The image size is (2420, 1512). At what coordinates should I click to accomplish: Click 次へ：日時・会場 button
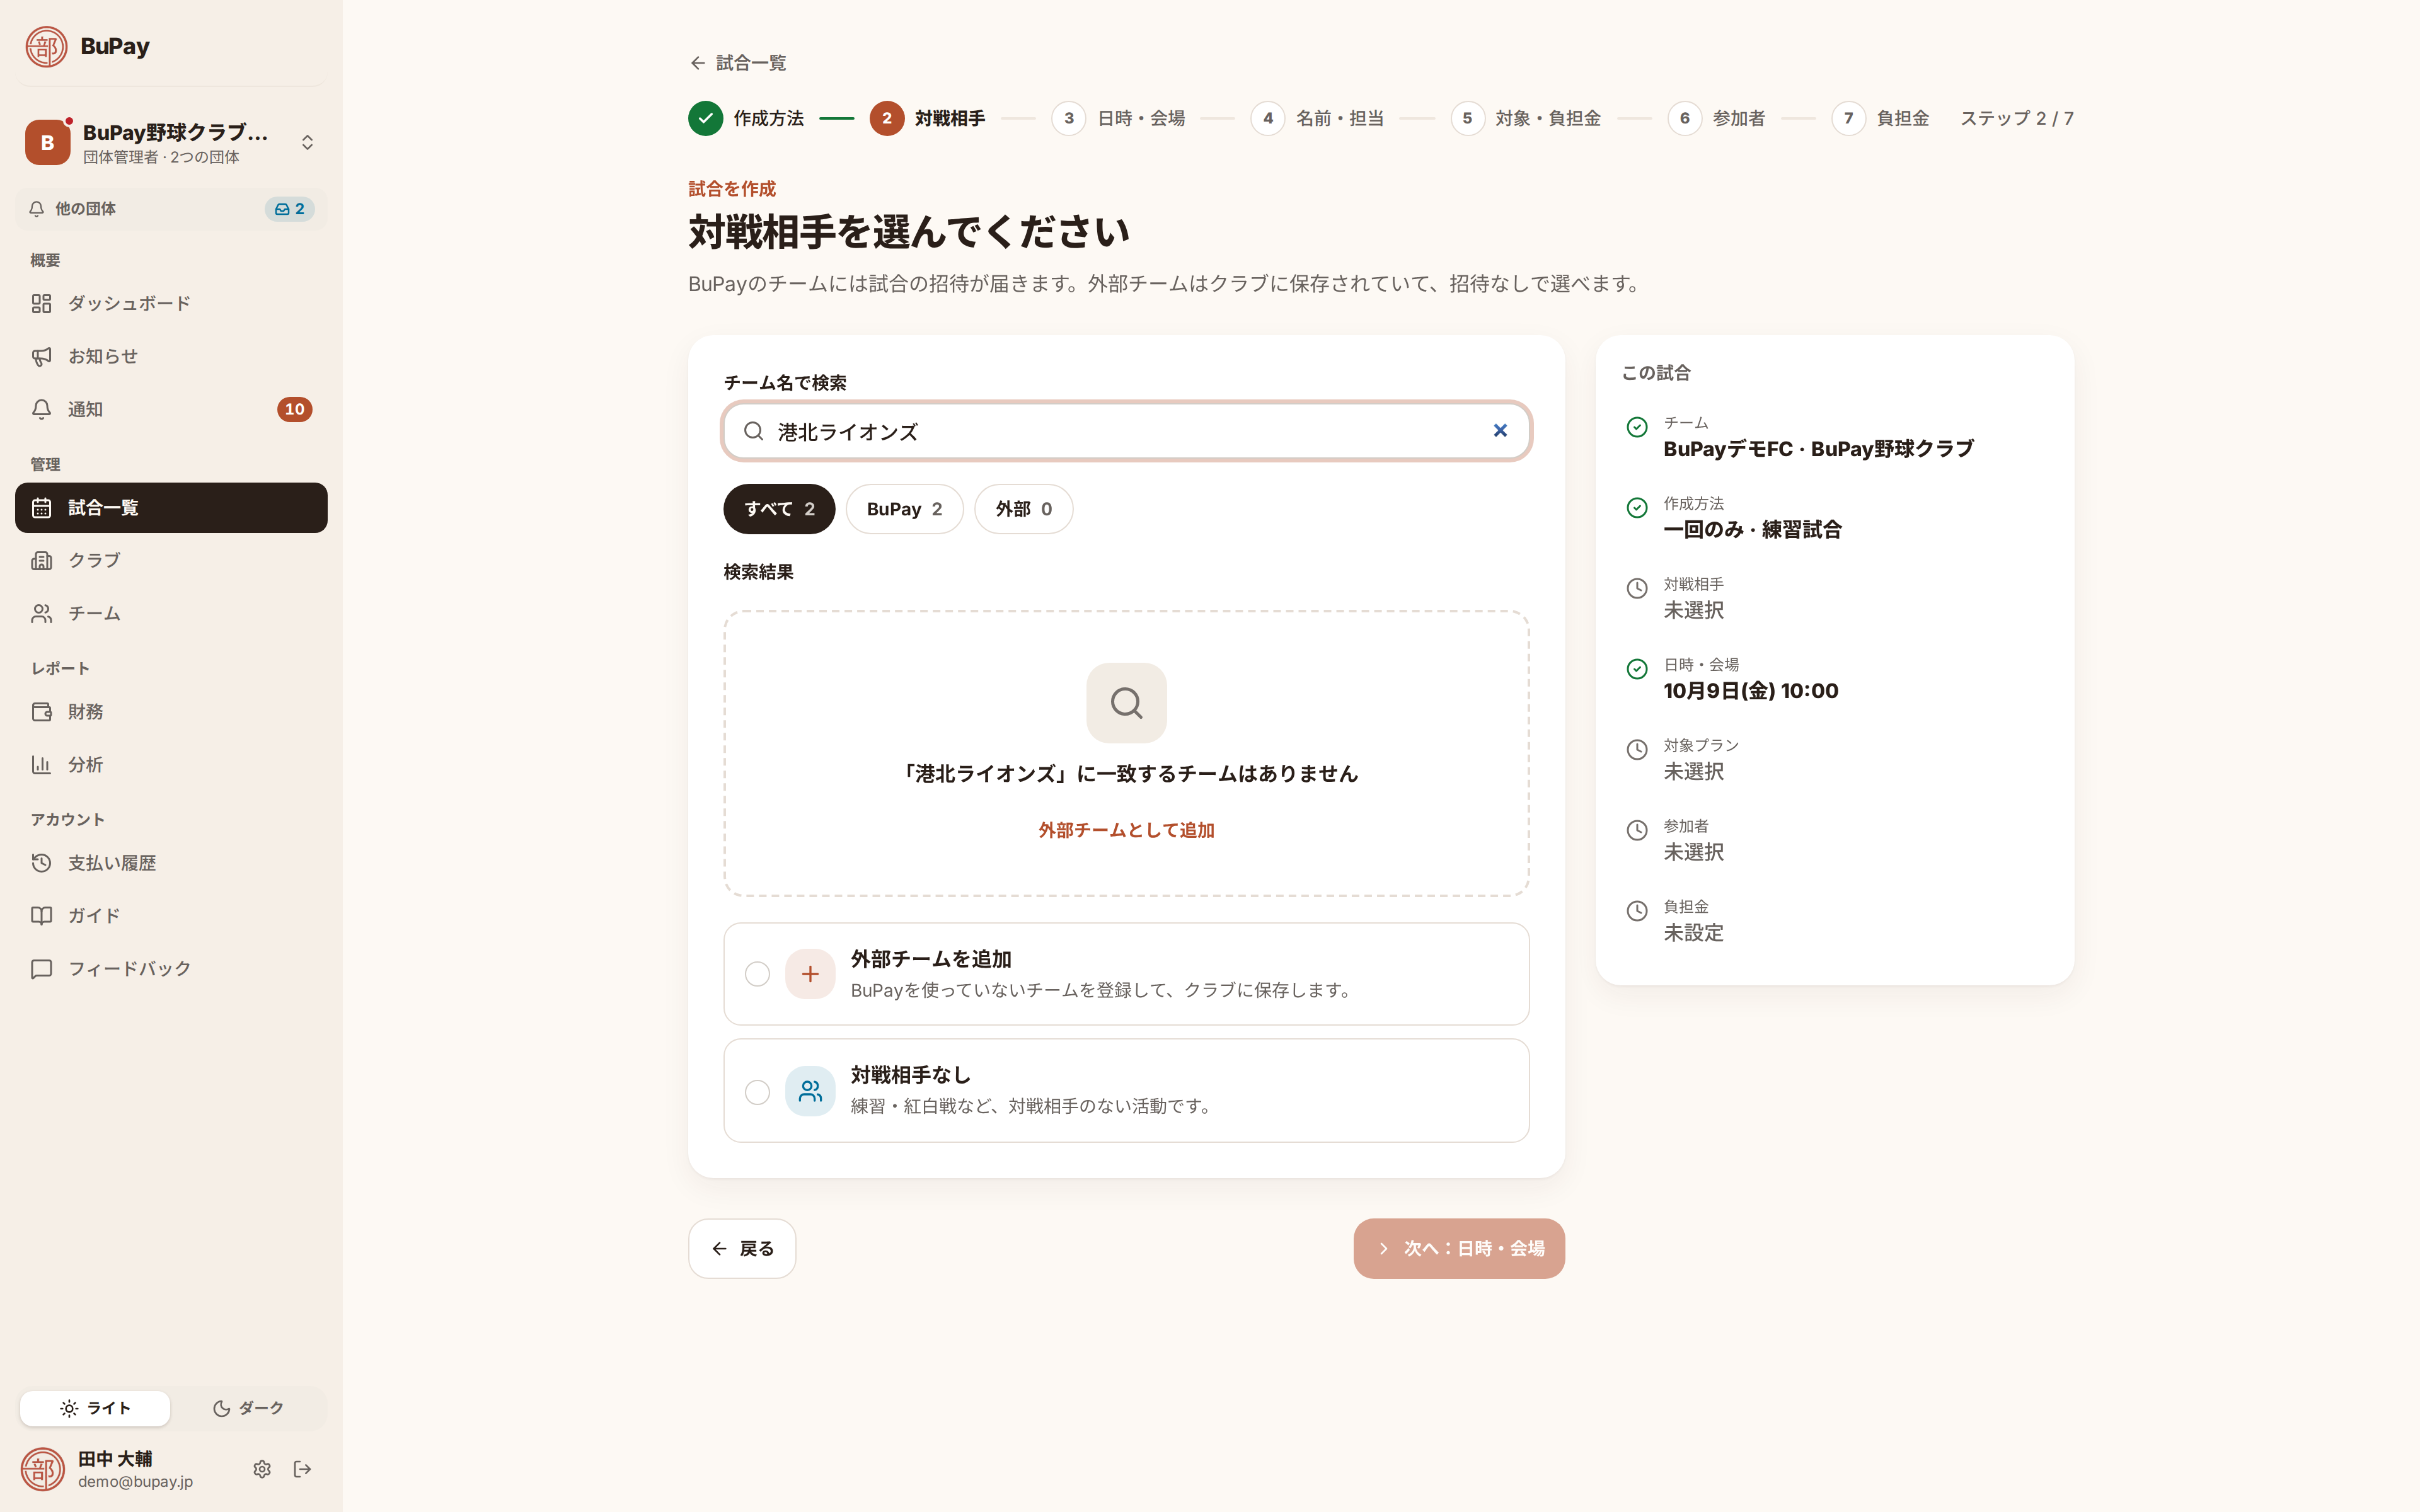(1459, 1248)
